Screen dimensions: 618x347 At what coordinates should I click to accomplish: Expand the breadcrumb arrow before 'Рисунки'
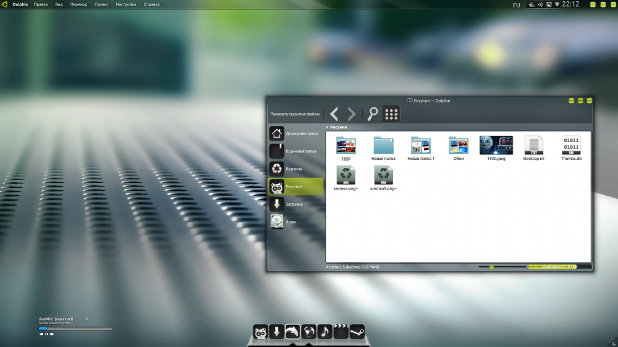[x=327, y=127]
